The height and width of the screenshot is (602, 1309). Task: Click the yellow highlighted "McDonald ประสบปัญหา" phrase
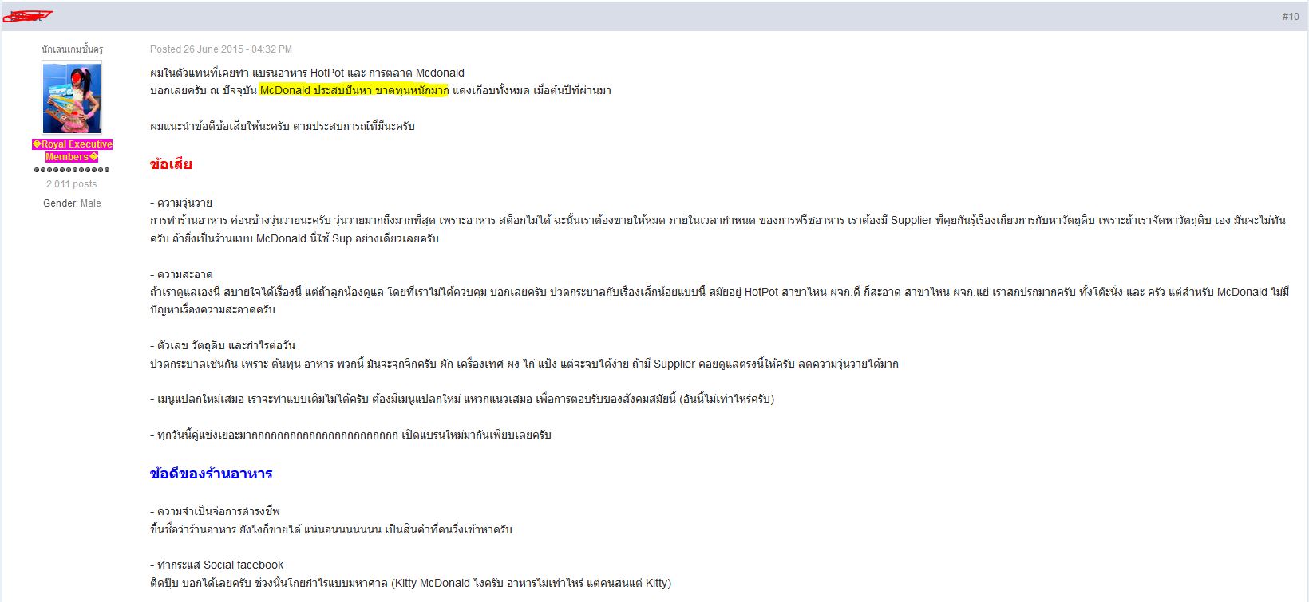point(354,90)
